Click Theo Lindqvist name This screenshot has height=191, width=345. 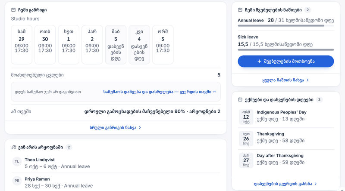(40, 160)
